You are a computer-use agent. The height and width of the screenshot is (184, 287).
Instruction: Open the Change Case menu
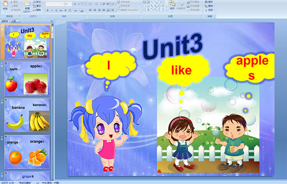pos(76,10)
